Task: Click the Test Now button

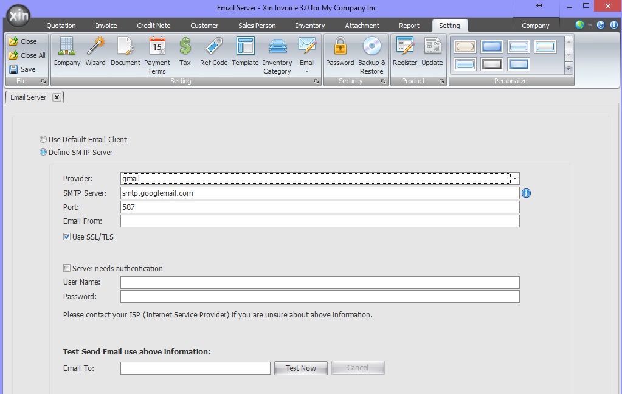Action: click(x=301, y=368)
